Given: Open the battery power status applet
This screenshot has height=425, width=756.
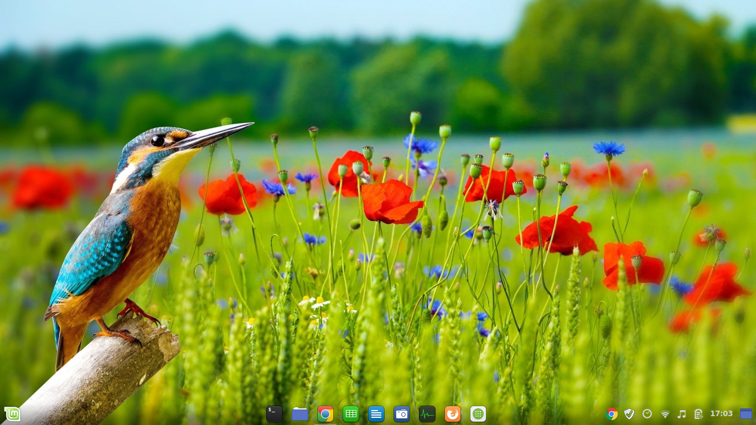Looking at the screenshot, I should 698,414.
